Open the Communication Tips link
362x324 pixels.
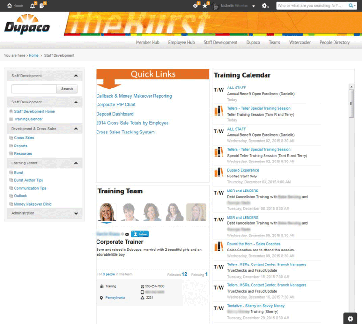pos(30,188)
